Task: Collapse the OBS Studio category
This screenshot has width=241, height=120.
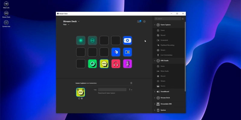Action: click(x=155, y=61)
